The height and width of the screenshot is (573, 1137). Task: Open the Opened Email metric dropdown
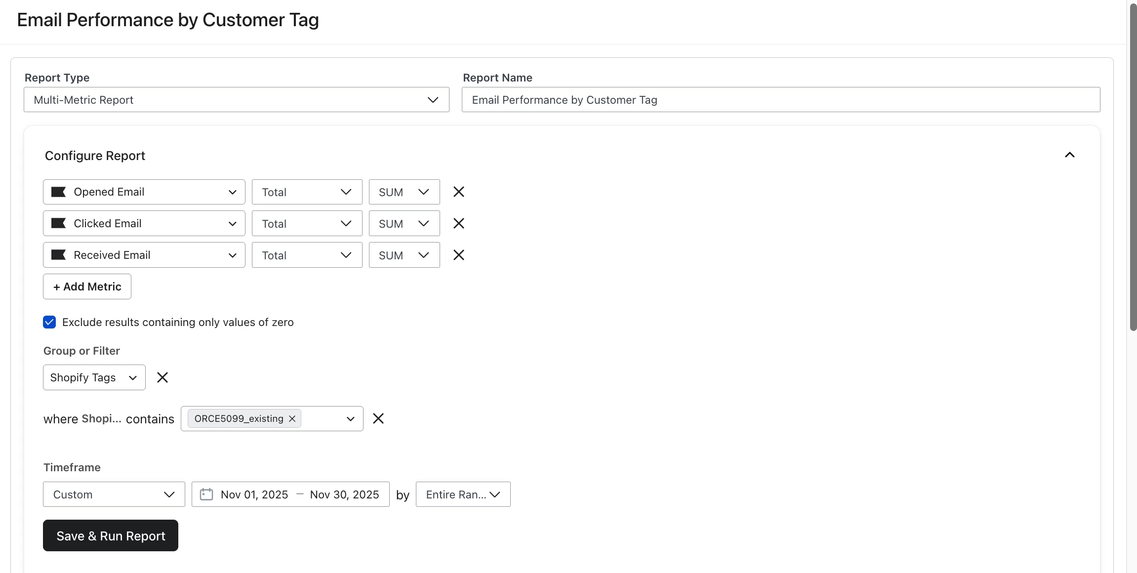pos(144,192)
